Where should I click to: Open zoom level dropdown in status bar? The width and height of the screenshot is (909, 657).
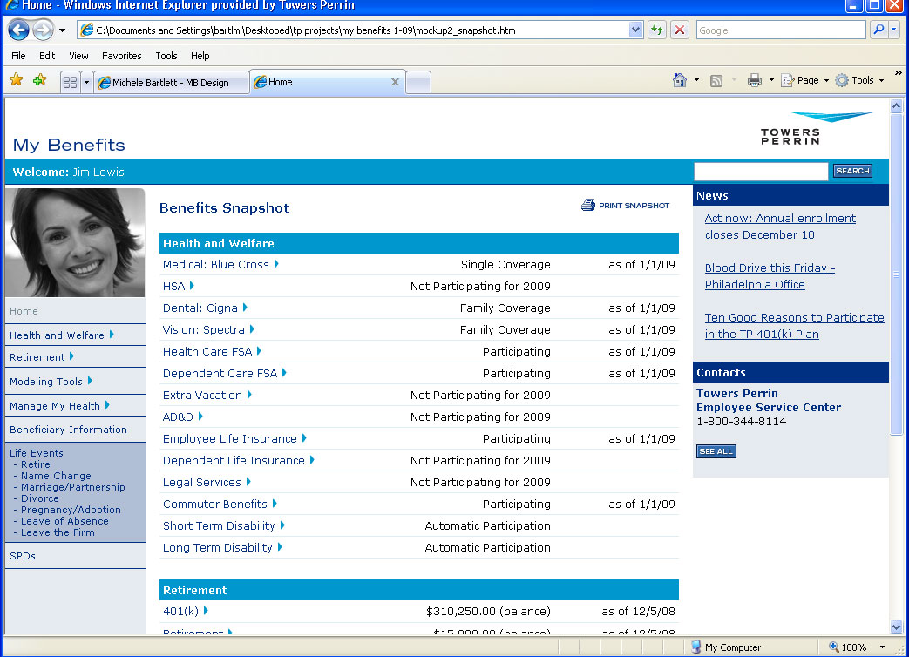coord(882,647)
